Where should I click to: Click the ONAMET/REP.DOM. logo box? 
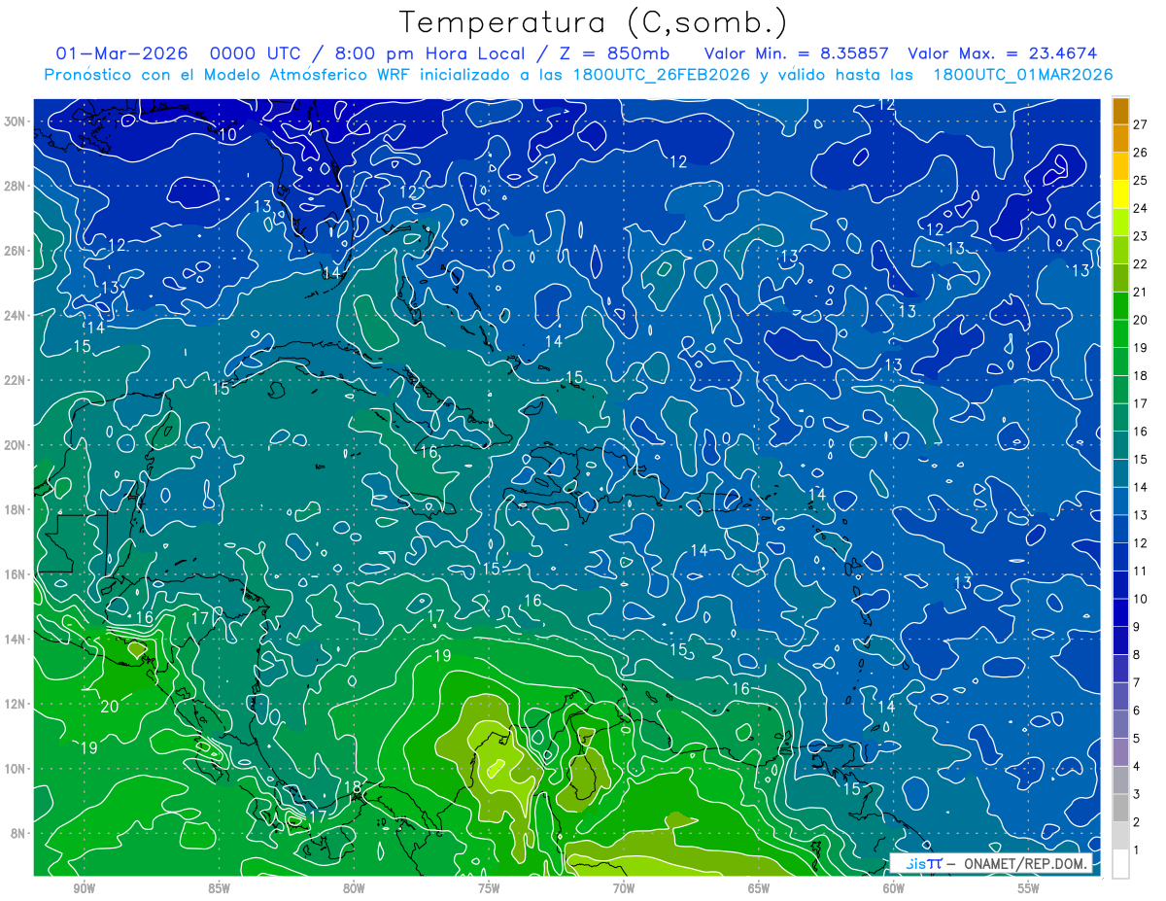pyautogui.click(x=992, y=863)
